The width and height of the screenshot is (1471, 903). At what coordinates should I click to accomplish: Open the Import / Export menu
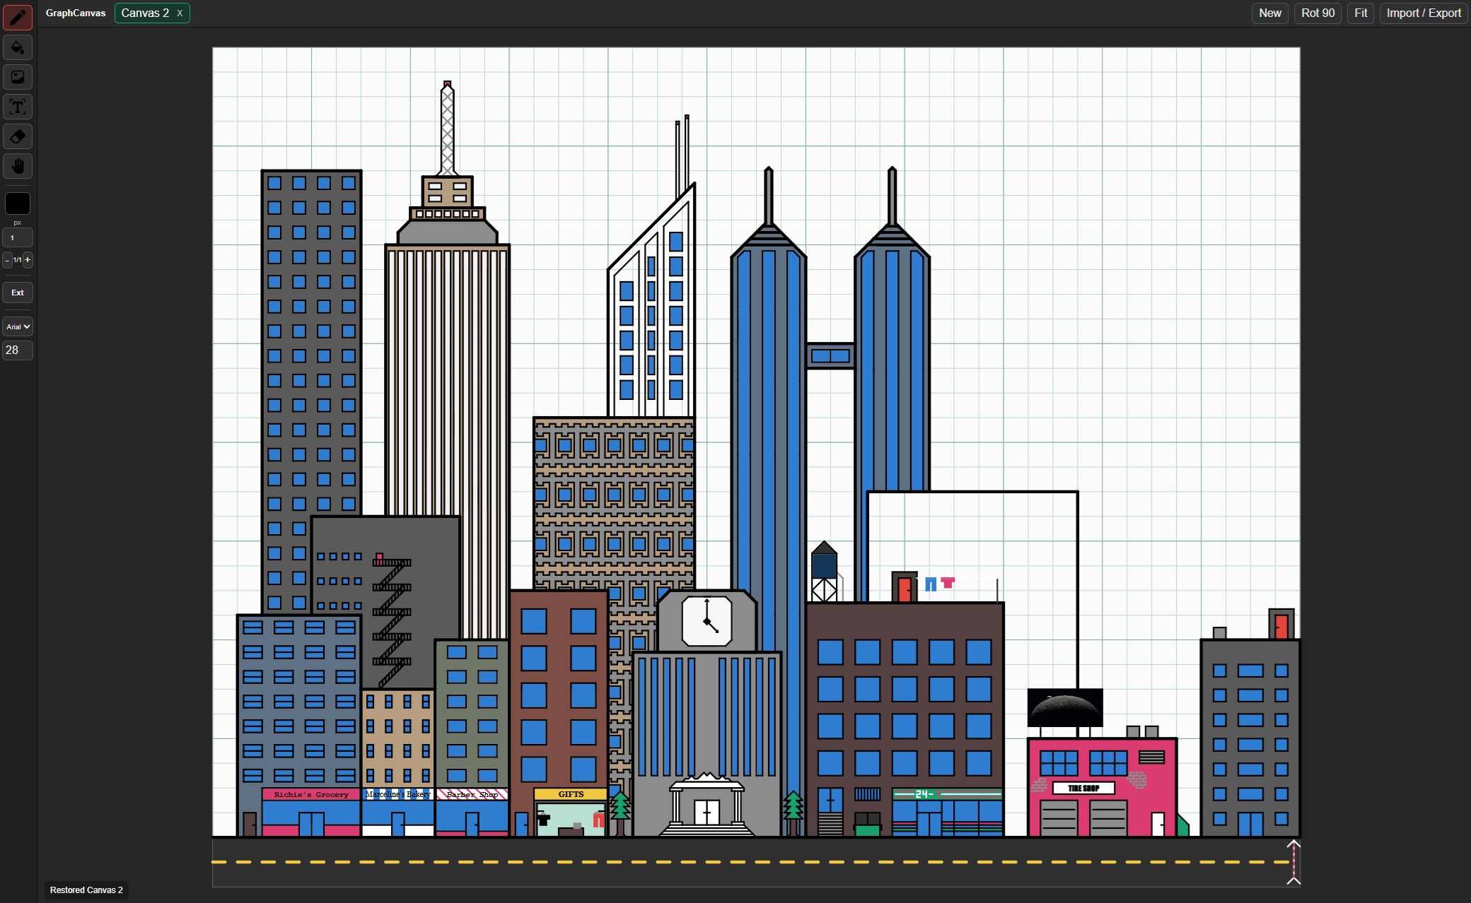click(x=1423, y=13)
